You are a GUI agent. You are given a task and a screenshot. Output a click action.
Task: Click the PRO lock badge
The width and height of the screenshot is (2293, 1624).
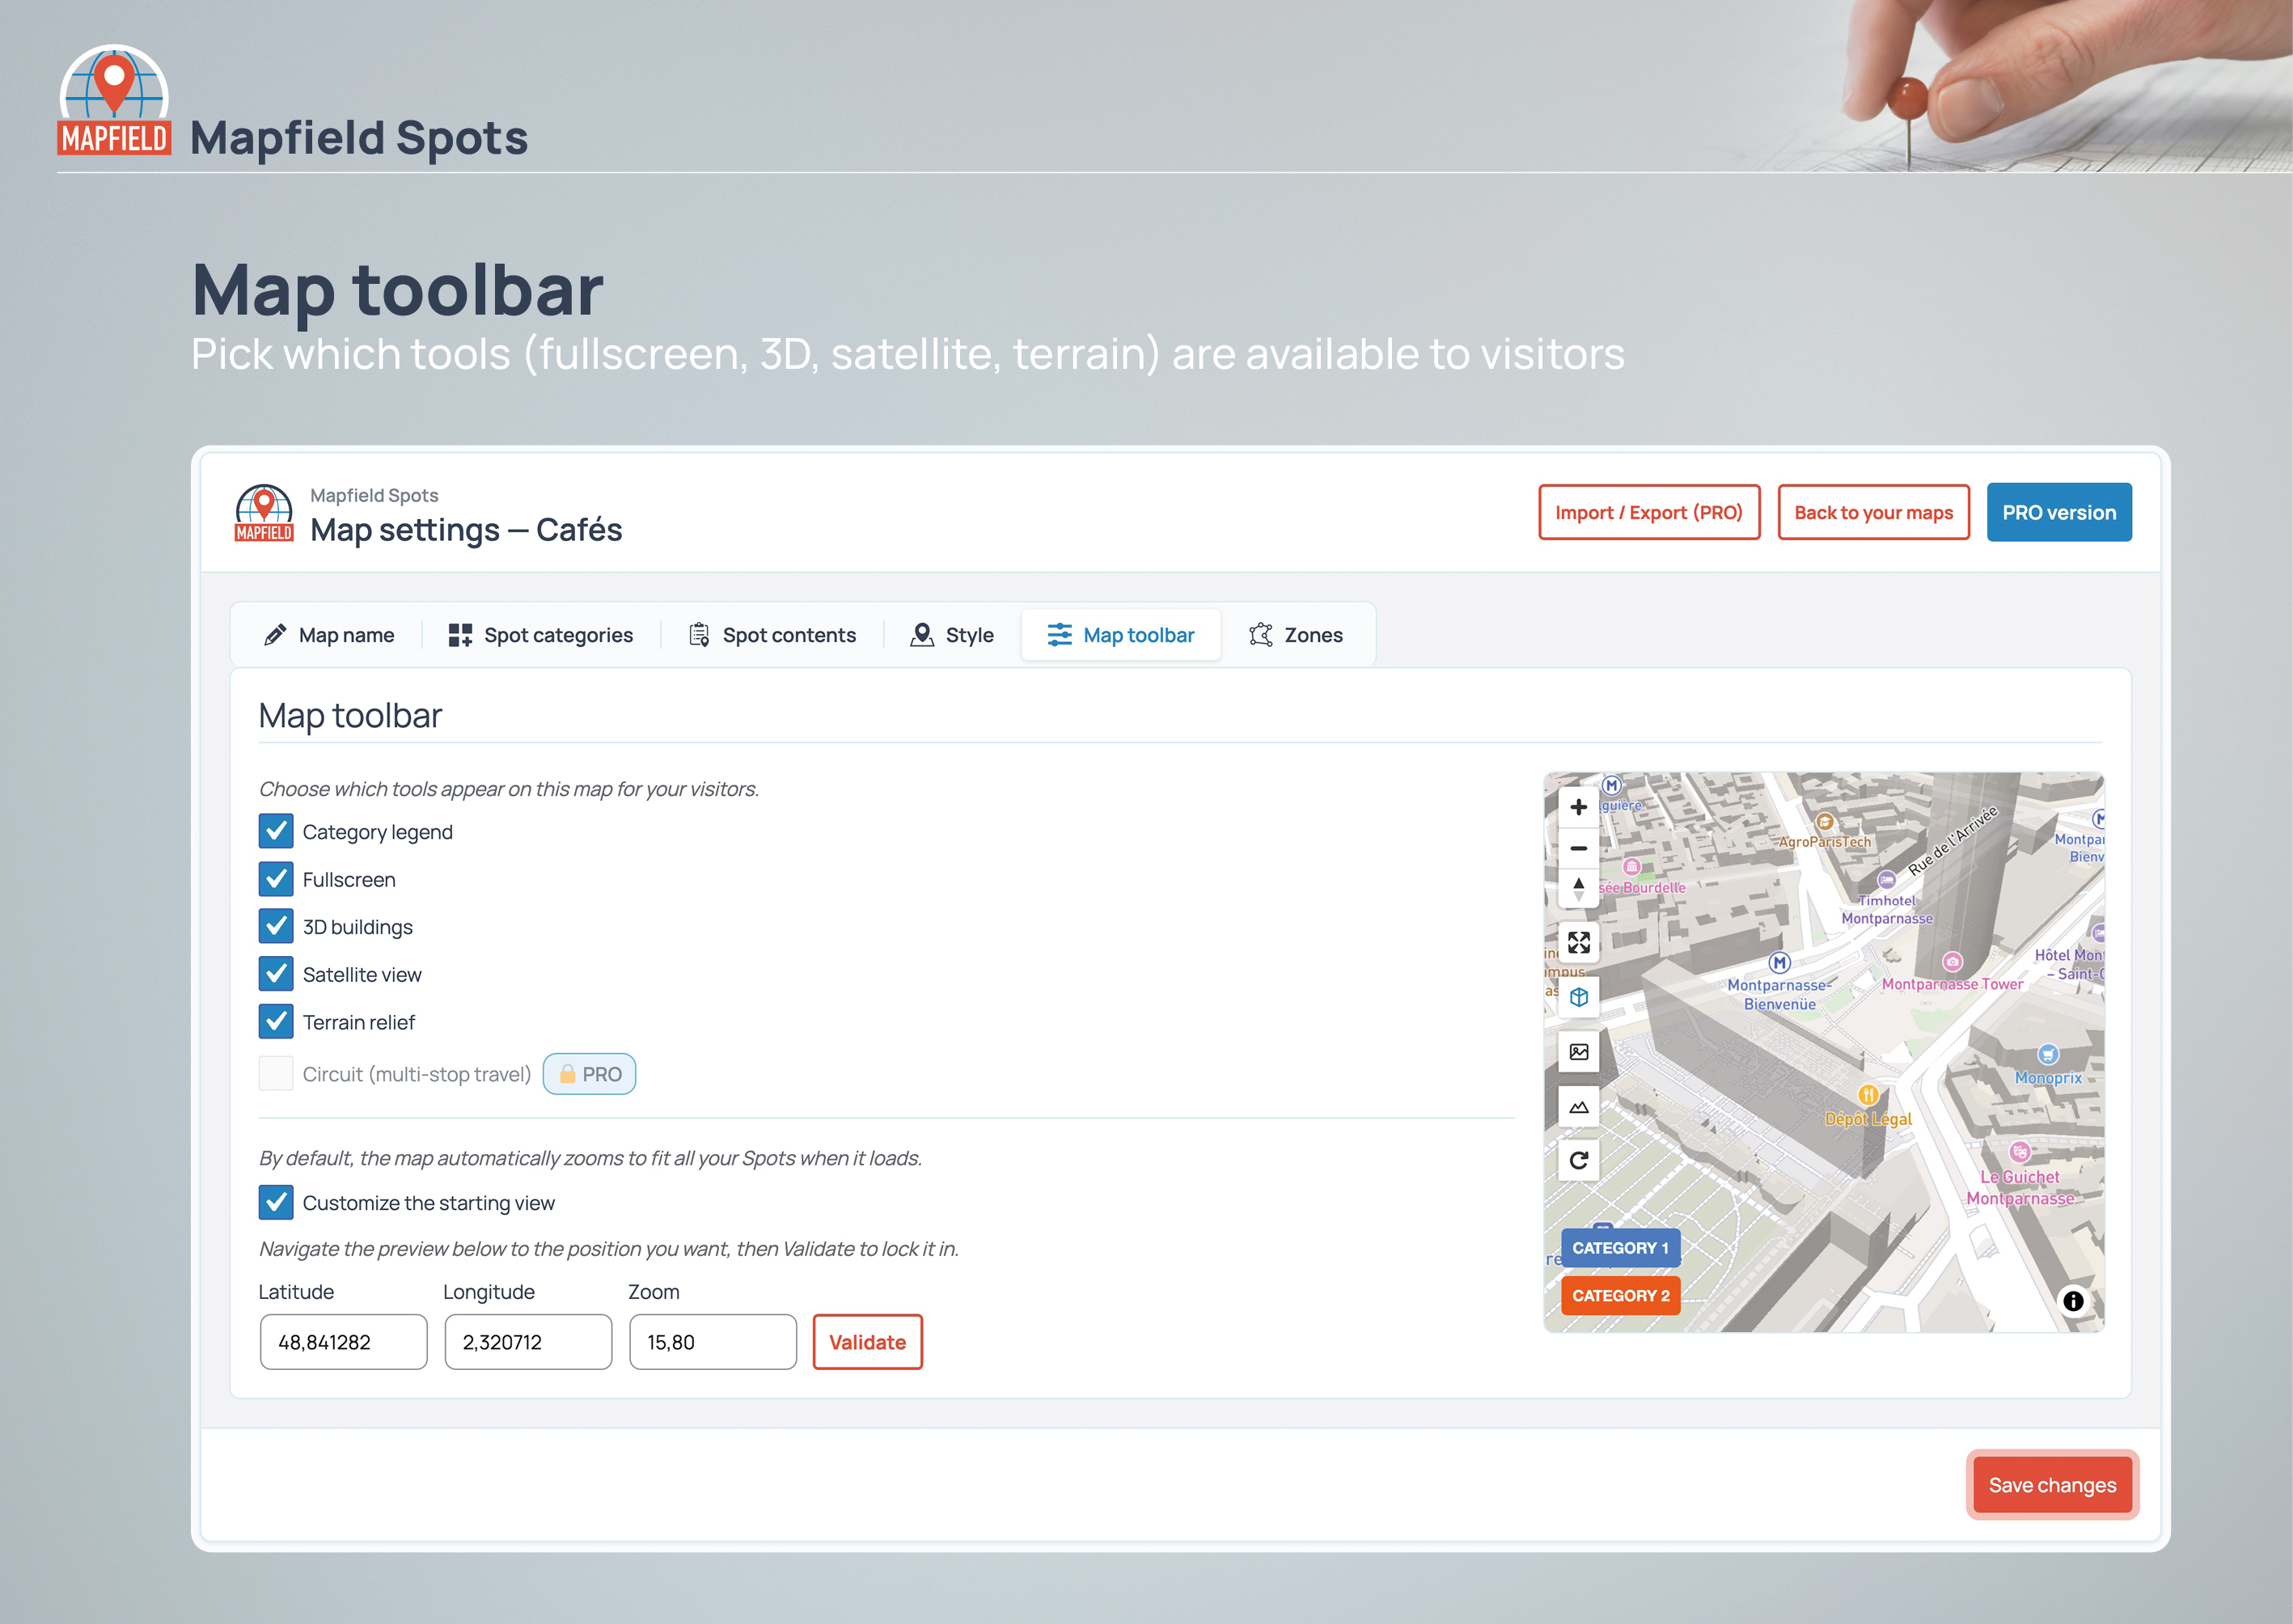click(589, 1074)
